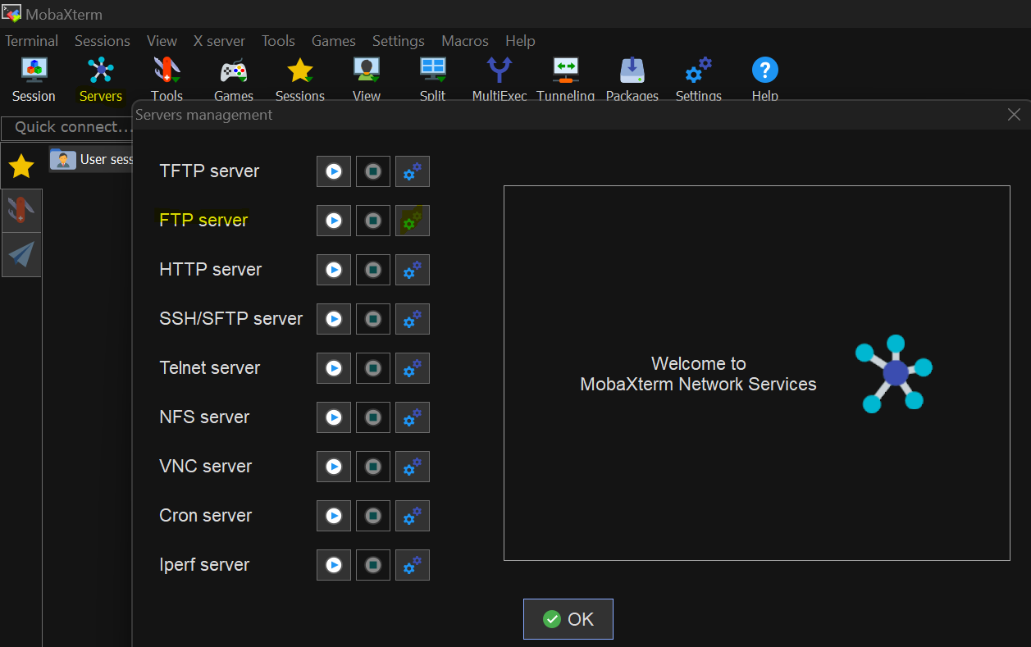Stop the VNC server
The height and width of the screenshot is (647, 1031).
[x=373, y=467]
